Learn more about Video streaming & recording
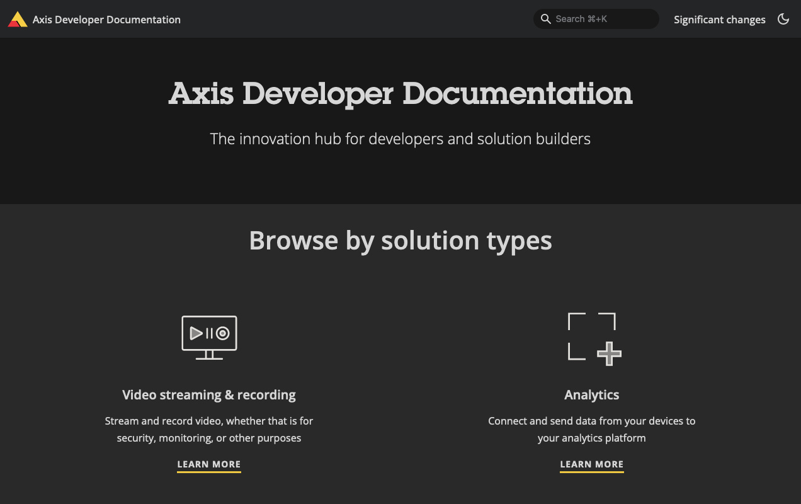The width and height of the screenshot is (801, 504). click(x=209, y=465)
